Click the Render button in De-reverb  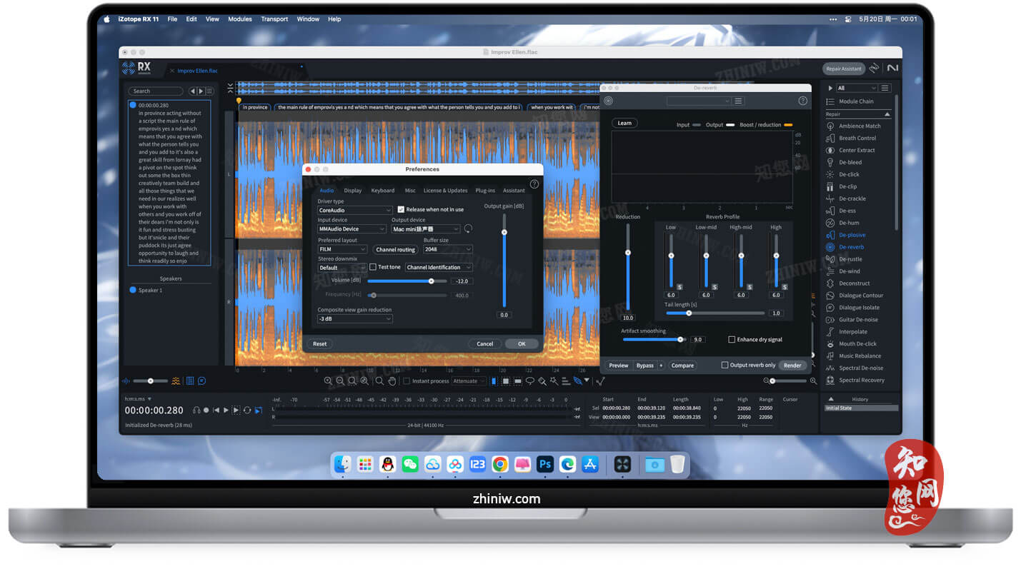(792, 366)
